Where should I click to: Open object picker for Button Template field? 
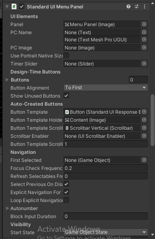click(x=144, y=112)
